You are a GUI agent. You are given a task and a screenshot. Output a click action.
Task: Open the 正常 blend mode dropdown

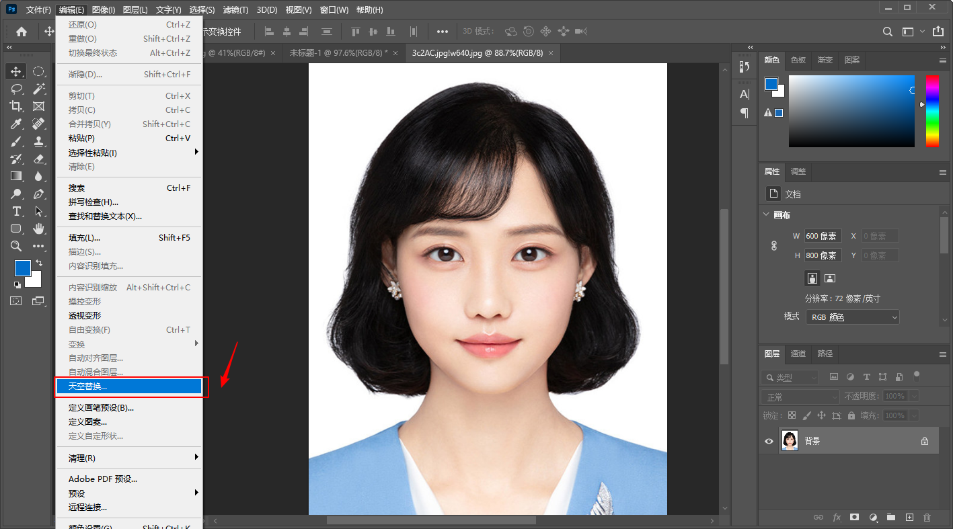801,397
